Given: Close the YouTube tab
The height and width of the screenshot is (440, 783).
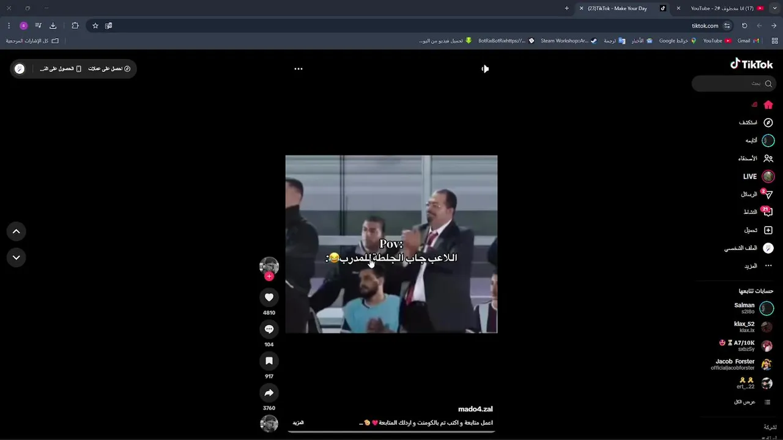Looking at the screenshot, I should tap(678, 9).
